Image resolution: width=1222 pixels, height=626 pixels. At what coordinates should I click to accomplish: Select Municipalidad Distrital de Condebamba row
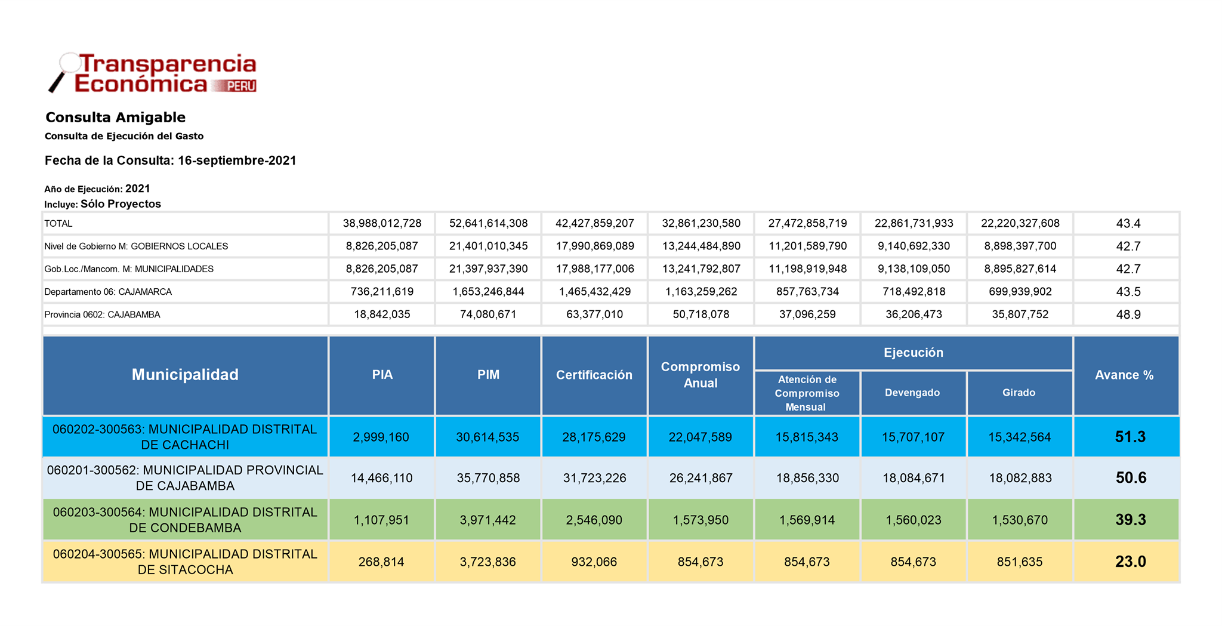pyautogui.click(x=185, y=520)
